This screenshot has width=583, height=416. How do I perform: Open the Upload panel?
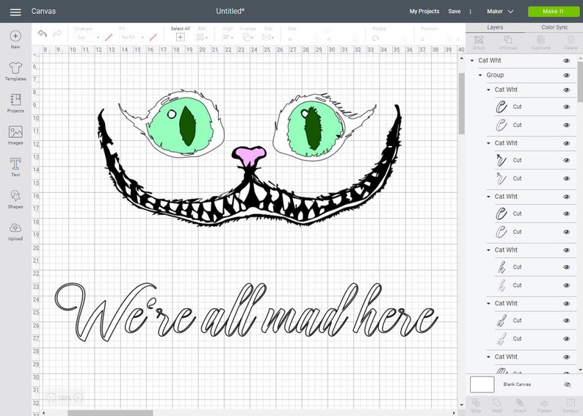15,231
